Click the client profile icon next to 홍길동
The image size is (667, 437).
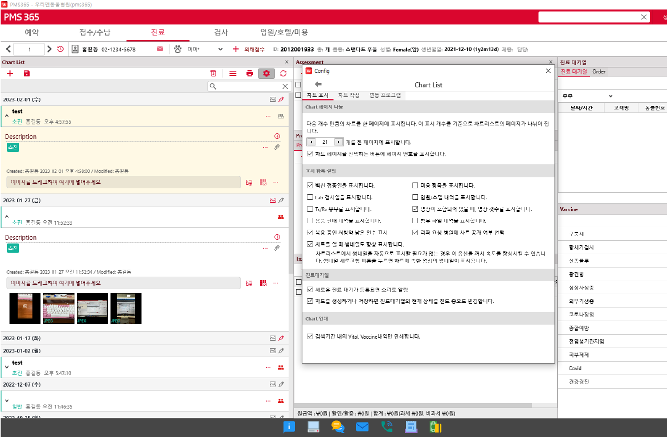pos(75,49)
